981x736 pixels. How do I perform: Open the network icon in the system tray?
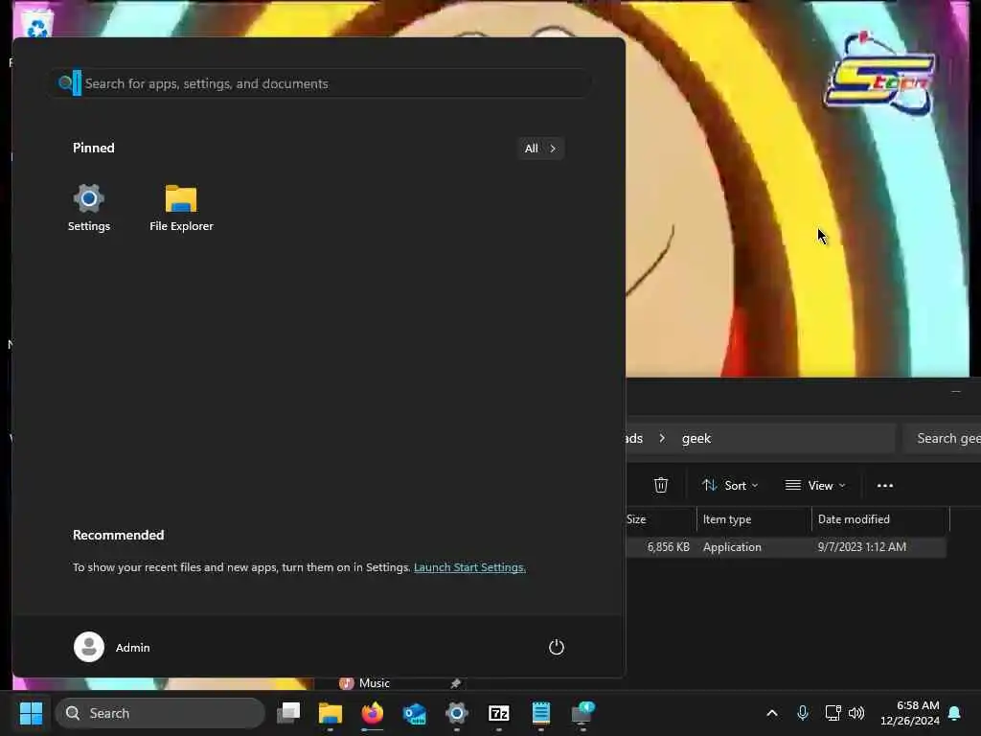point(833,713)
